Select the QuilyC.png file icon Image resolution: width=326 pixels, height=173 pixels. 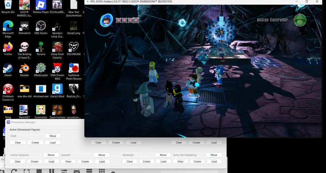tap(74, 28)
